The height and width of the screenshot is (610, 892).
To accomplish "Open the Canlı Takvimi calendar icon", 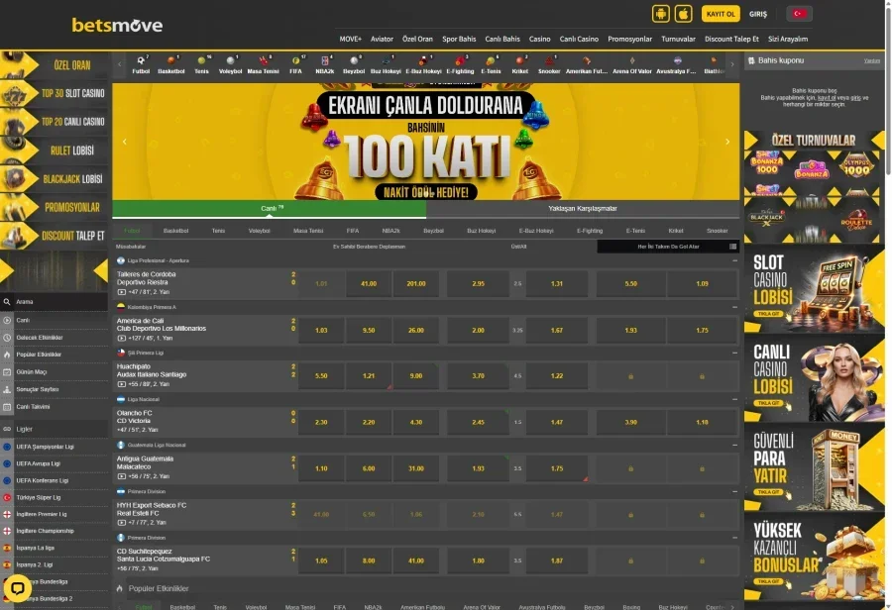I will [x=7, y=406].
